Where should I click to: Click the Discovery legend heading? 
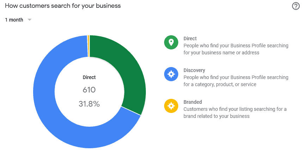point(194,70)
